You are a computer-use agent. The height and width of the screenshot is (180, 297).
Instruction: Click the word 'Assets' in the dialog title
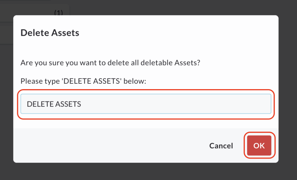pyautogui.click(x=65, y=33)
